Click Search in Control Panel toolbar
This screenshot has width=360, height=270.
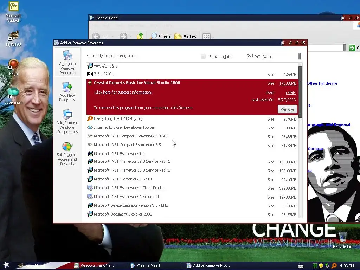point(160,36)
